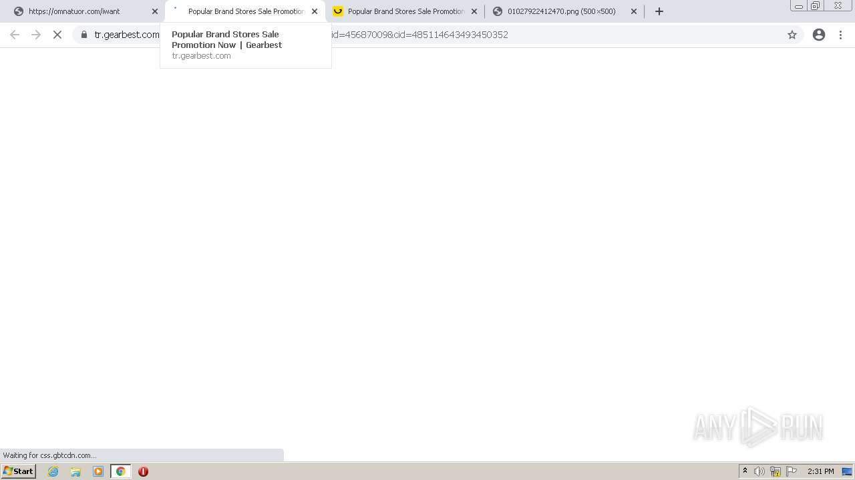Click the 'Waiting for css.gbtcdn.com...' status text
This screenshot has height=480, width=855.
coord(49,455)
